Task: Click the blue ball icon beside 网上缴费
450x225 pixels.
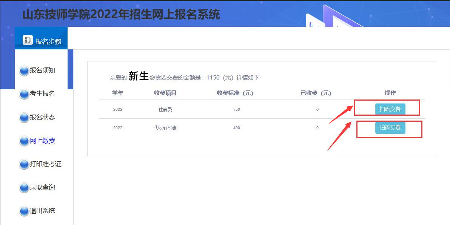Action: tap(24, 141)
